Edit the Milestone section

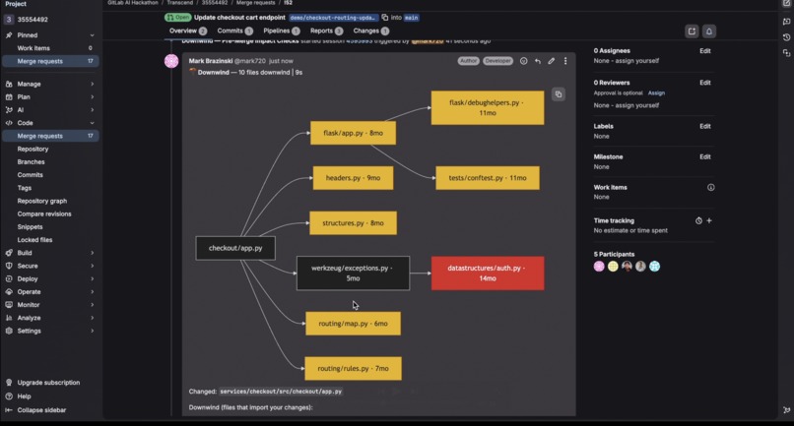tap(705, 156)
